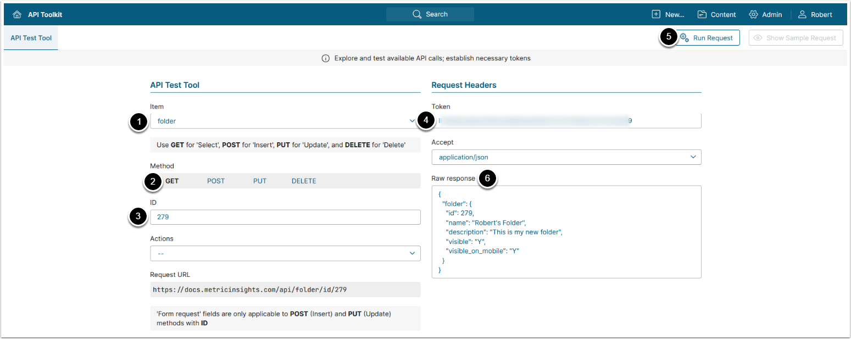851x339 pixels.
Task: Click into the ID field
Action: 285,217
